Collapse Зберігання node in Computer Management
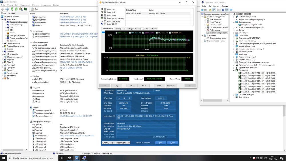286x161 pixels. (202, 35)
